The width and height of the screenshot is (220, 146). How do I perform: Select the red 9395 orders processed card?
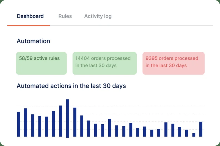click(x=174, y=63)
